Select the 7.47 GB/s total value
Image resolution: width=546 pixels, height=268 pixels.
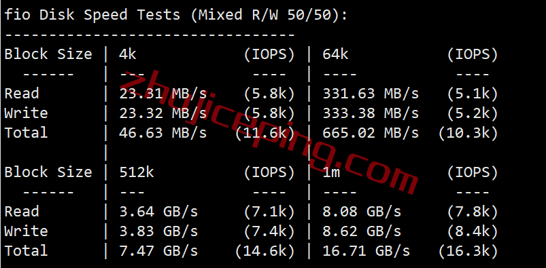click(x=158, y=251)
